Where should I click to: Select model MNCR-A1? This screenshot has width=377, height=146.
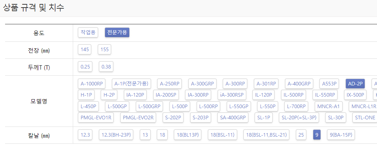pyautogui.click(x=328, y=106)
